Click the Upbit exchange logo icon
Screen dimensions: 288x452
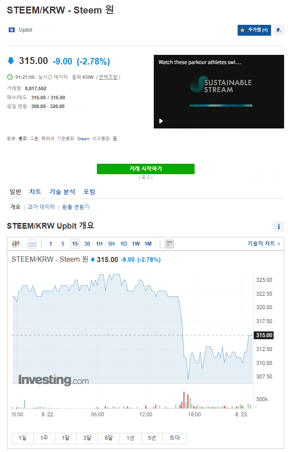pos(12,30)
